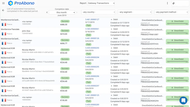
Task: Click Success badge for €106.80 transaction
Action: [x=65, y=97]
